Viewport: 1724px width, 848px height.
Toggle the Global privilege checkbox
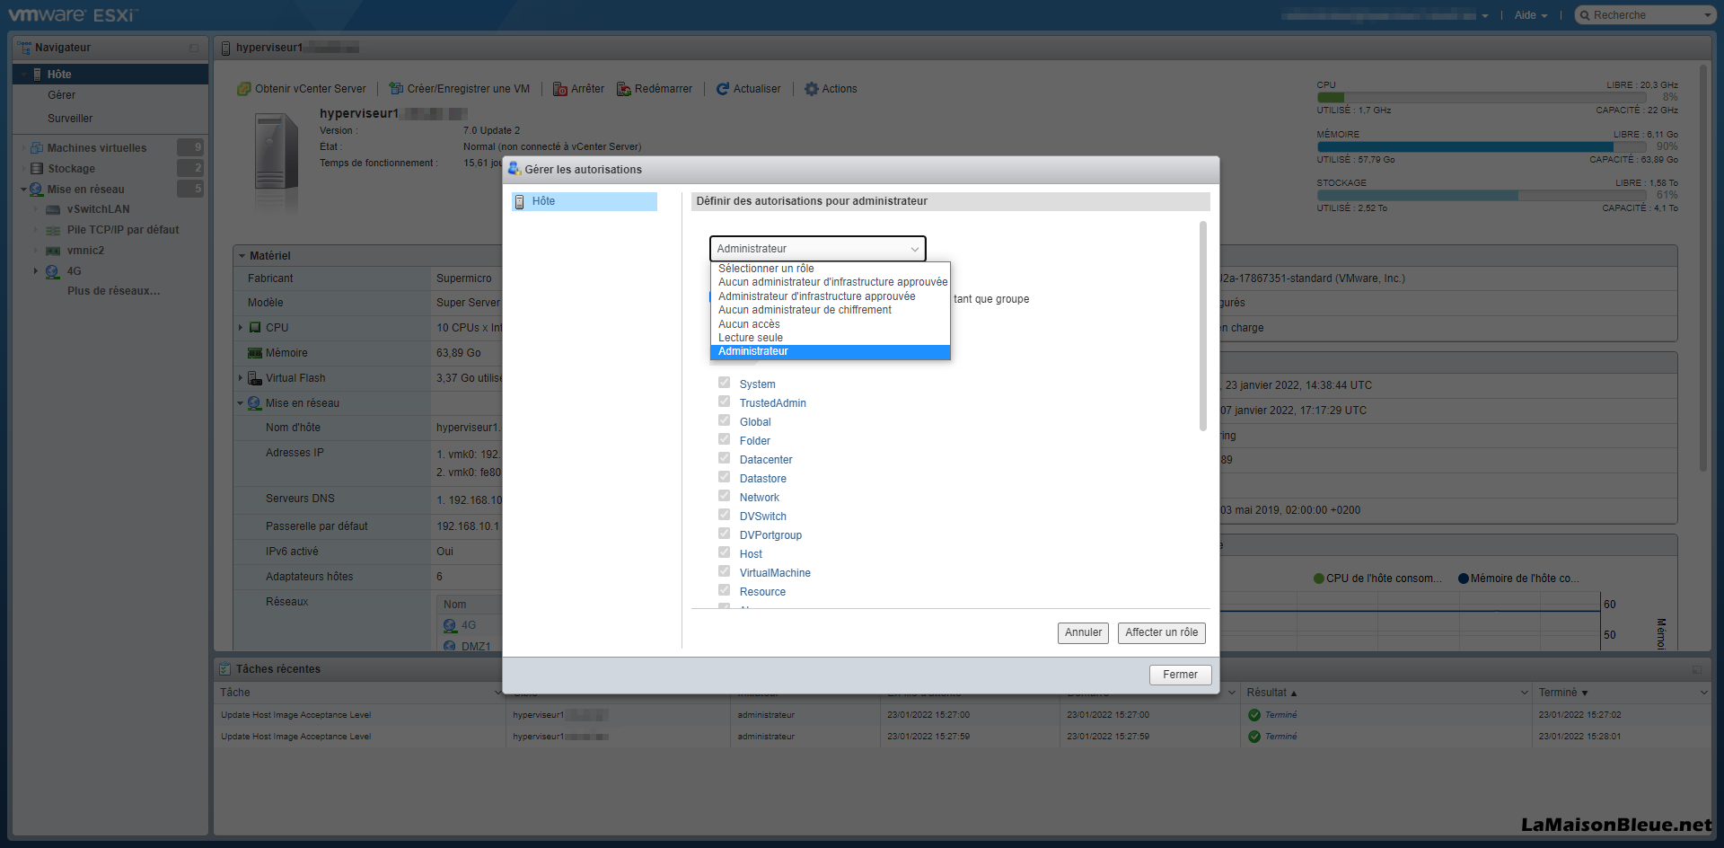tap(724, 420)
